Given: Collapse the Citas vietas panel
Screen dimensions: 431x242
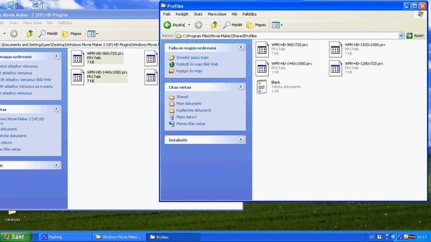Looking at the screenshot, I should pos(241,87).
